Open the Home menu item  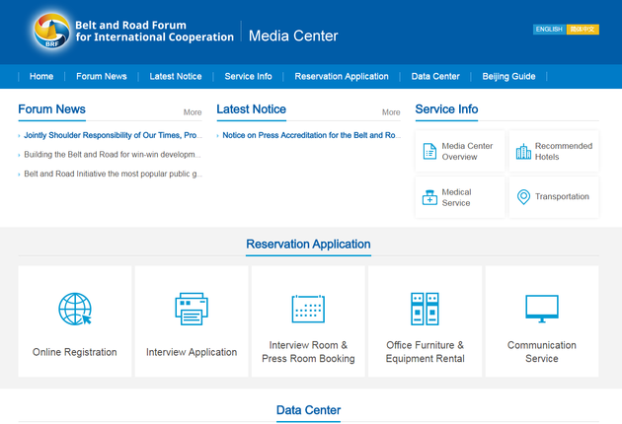41,76
